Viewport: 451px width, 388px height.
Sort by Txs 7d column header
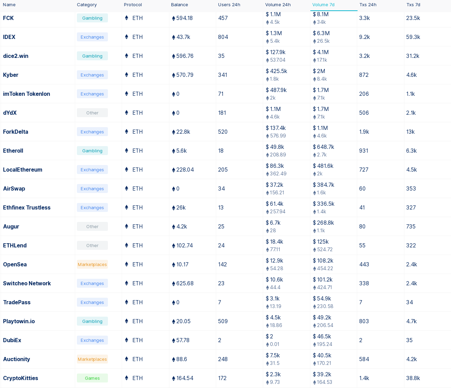pyautogui.click(x=413, y=5)
